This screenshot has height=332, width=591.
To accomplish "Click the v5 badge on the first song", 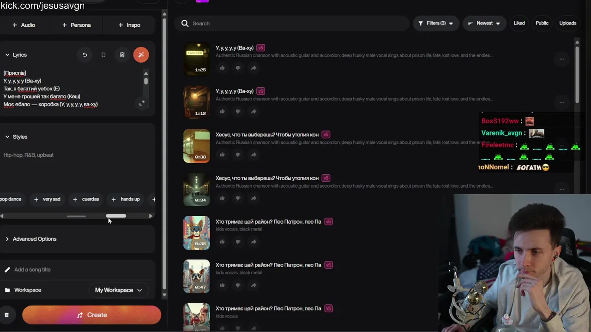I will (260, 48).
